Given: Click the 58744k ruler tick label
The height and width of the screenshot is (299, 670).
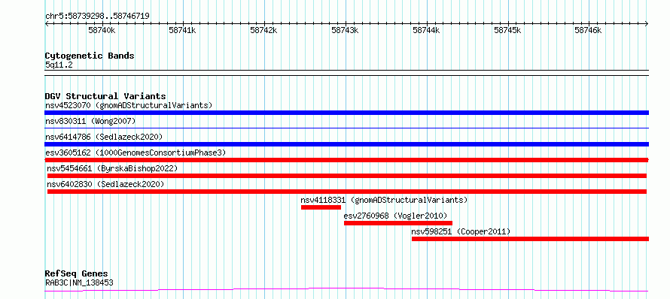Looking at the screenshot, I should pyautogui.click(x=426, y=30).
